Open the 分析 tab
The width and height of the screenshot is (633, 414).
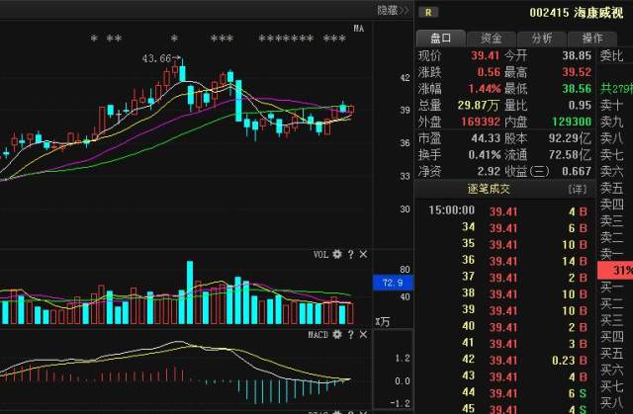(x=542, y=39)
